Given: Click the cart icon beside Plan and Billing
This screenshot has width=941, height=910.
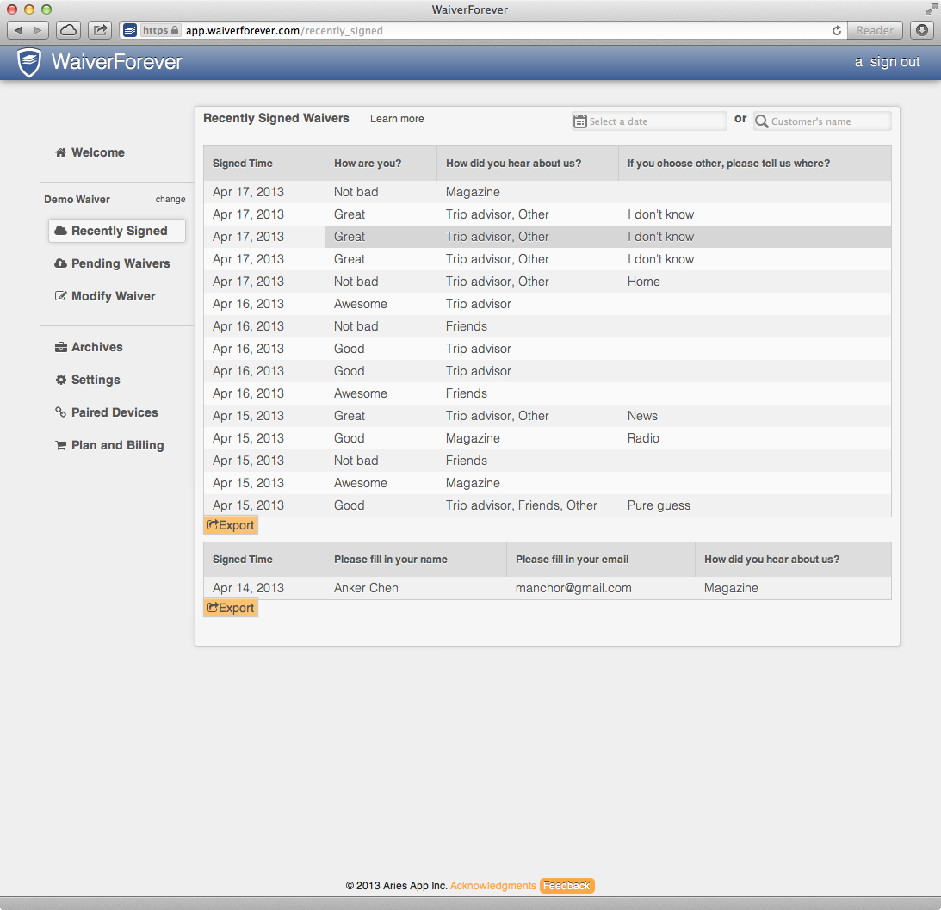Looking at the screenshot, I should click(60, 445).
